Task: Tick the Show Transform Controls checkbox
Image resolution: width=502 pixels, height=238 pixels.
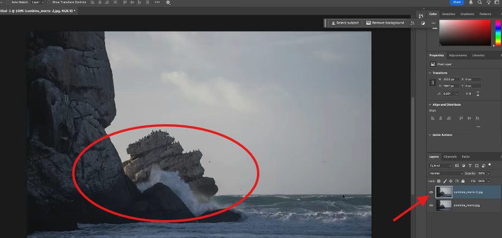Action: click(49, 2)
